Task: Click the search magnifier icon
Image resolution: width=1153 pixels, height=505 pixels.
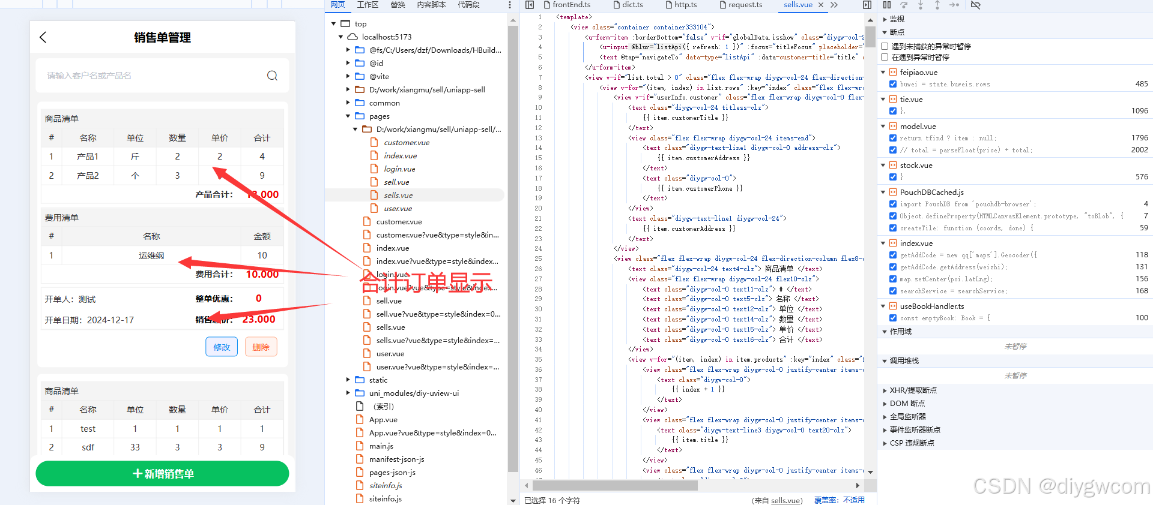Action: pos(272,76)
